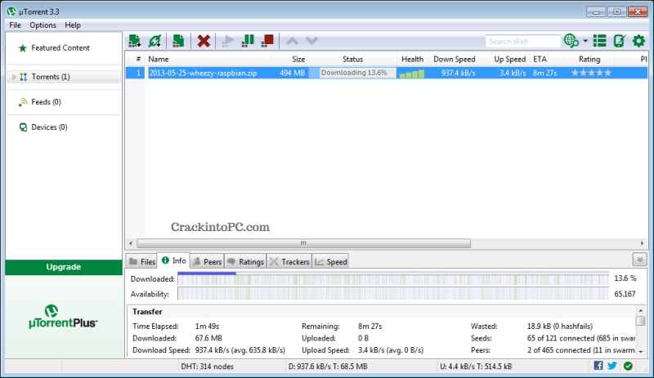Click the µTorrentPlus logo banner

[63, 317]
